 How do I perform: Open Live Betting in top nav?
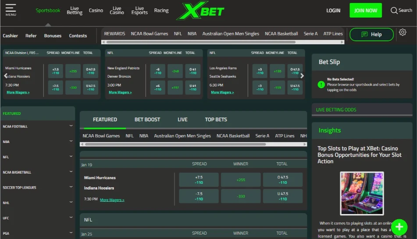point(75,11)
